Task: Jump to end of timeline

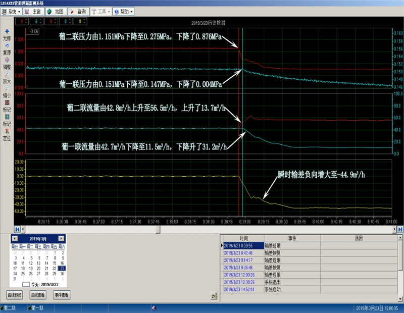Action: tap(399, 229)
